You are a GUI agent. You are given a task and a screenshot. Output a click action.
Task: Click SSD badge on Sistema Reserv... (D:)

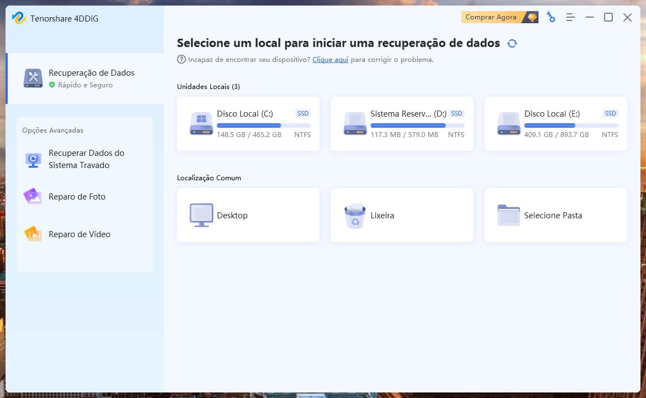pyautogui.click(x=456, y=114)
